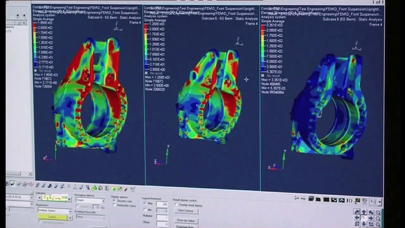
Task: Click the pencil icon in the toolbar
Action: pyautogui.click(x=126, y=189)
